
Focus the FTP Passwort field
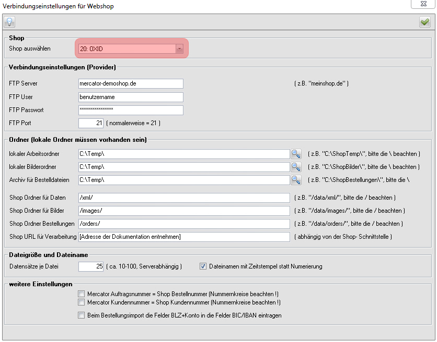(x=131, y=110)
